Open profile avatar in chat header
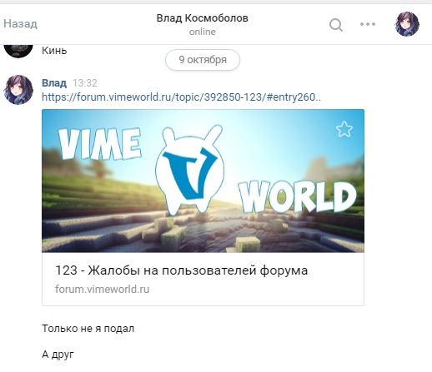Screen dimensions: 432x372 click(407, 24)
